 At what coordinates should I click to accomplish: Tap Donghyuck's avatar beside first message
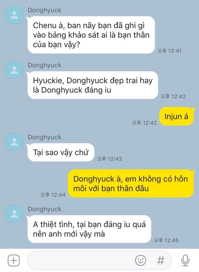(x=14, y=15)
